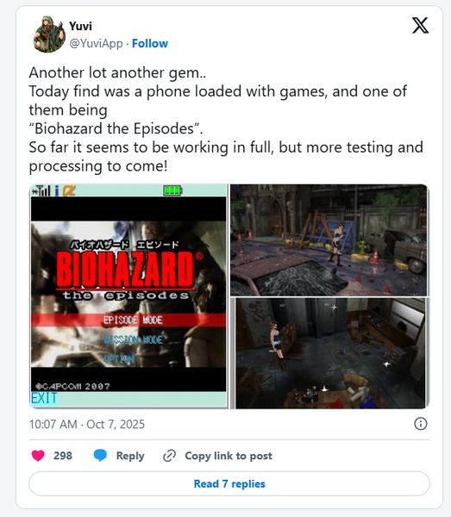Click the tweet body text
Viewport: 451px width, 517px height.
pyautogui.click(x=226, y=120)
